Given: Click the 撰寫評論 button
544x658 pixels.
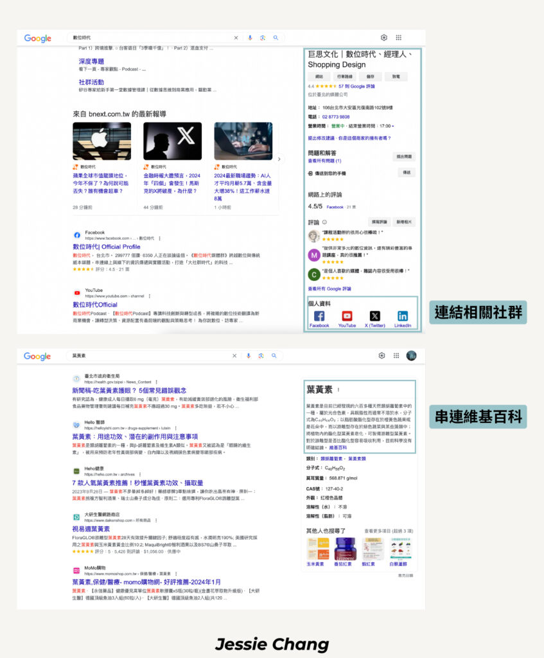Looking at the screenshot, I should 379,222.
